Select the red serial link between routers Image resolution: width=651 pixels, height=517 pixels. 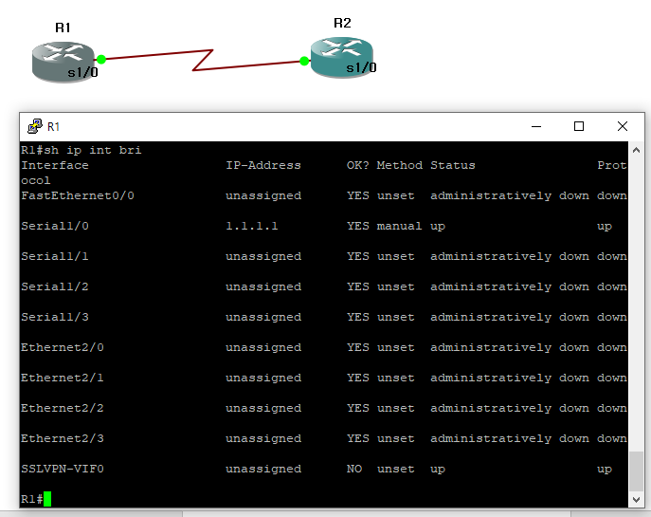203,61
